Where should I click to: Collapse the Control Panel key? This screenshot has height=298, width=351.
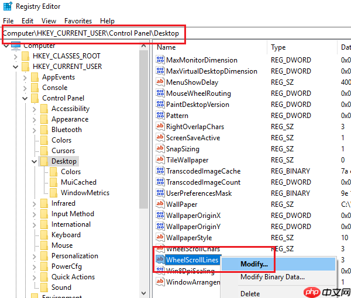25,98
